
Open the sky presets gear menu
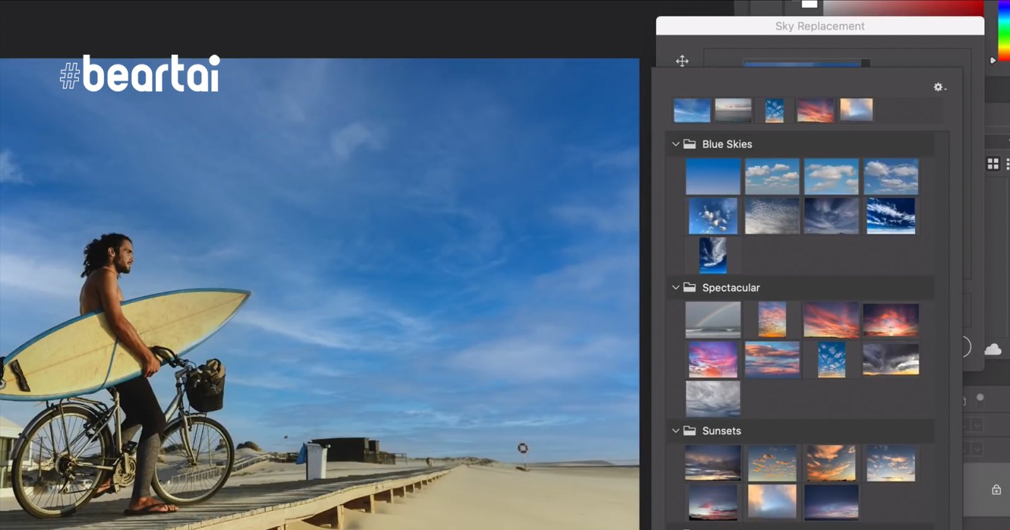coord(939,87)
